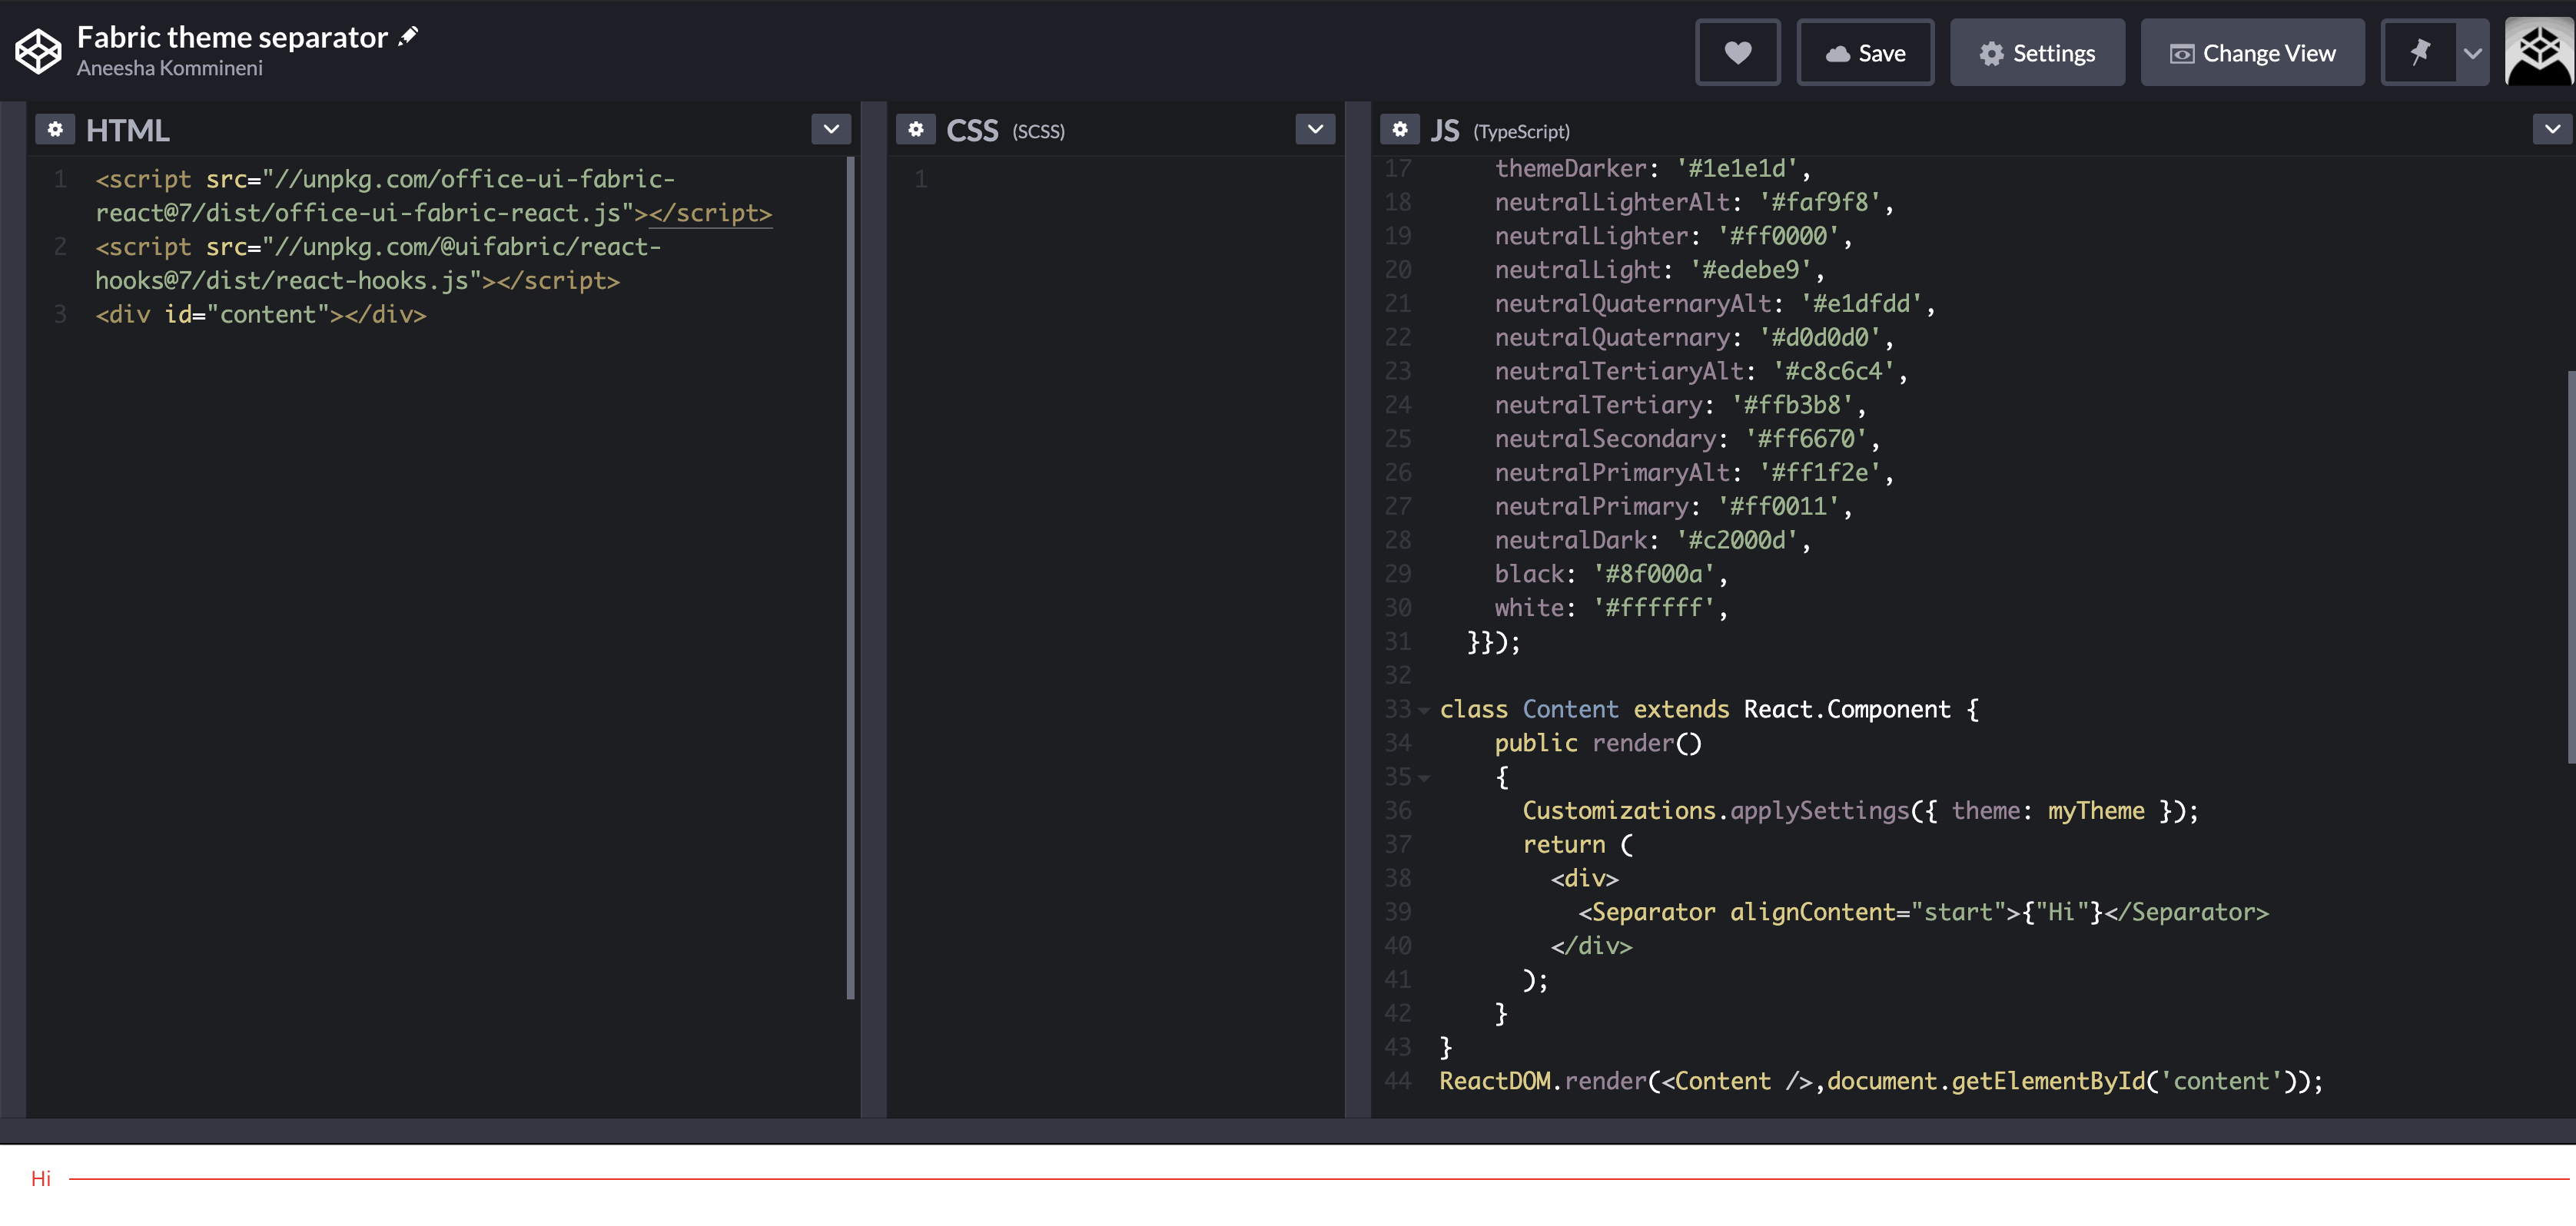The width and height of the screenshot is (2576, 1226).
Task: Collapse the class Content fold arrow
Action: pos(1424,711)
